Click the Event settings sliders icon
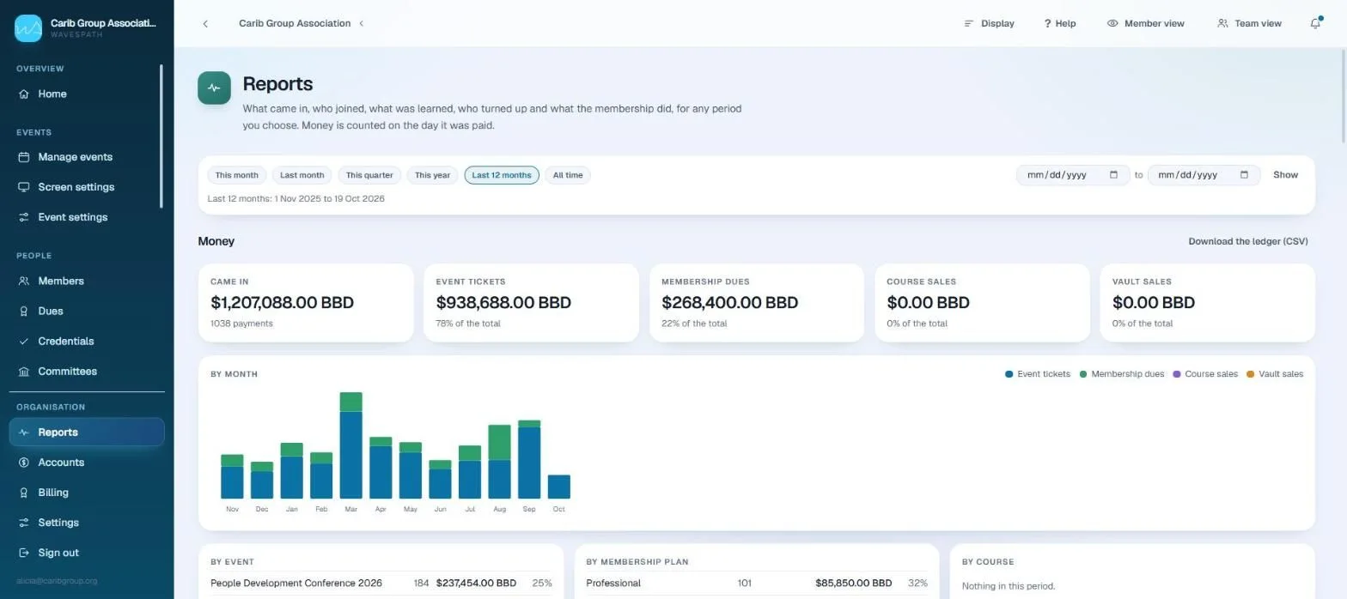Screen dimensions: 1347x599 click(24, 217)
